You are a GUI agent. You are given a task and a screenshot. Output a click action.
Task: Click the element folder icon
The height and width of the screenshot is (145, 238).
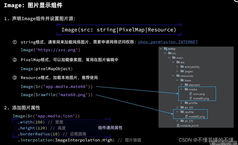click(x=186, y=85)
